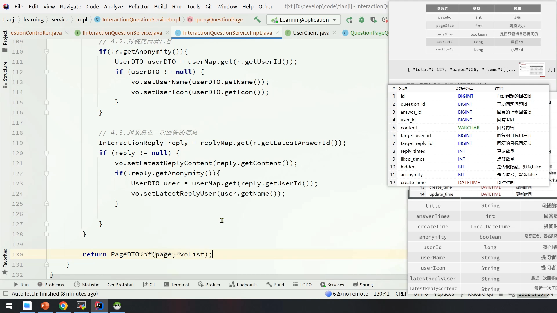Open the Refactor menu
557x313 pixels.
coord(138,6)
